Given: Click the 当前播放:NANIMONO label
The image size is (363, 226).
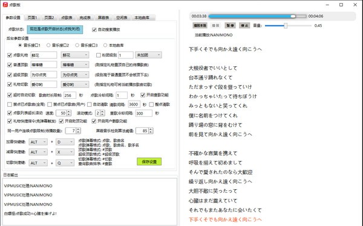Looking at the screenshot, I should click(x=214, y=35).
